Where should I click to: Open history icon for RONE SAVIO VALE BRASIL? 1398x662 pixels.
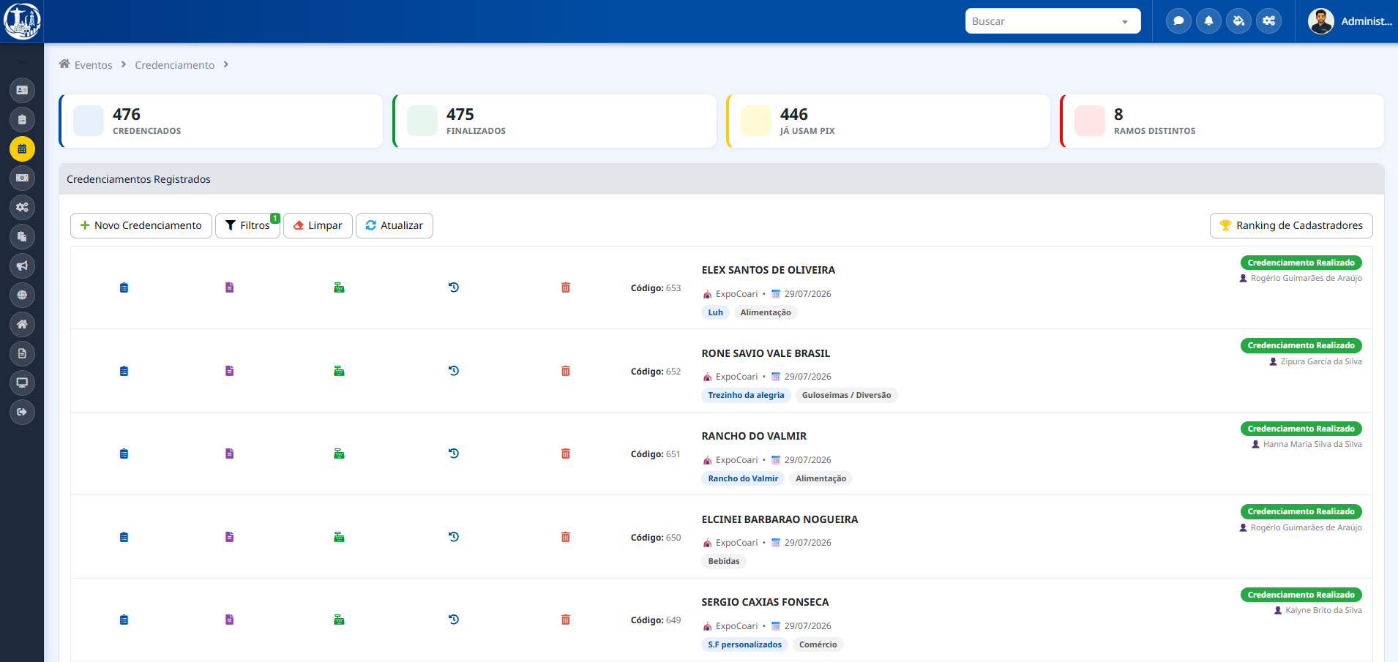[x=454, y=371]
